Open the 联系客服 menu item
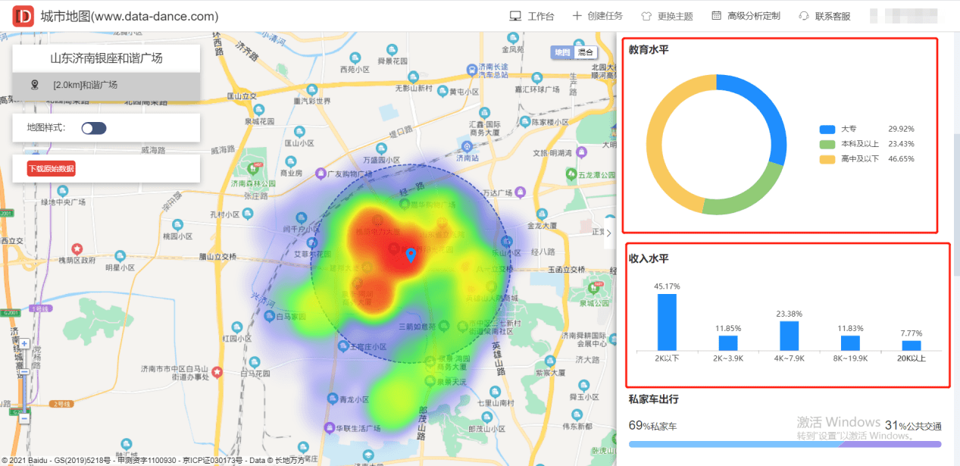 (832, 16)
